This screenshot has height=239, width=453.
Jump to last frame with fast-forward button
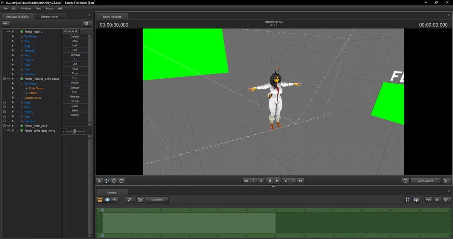tap(301, 181)
